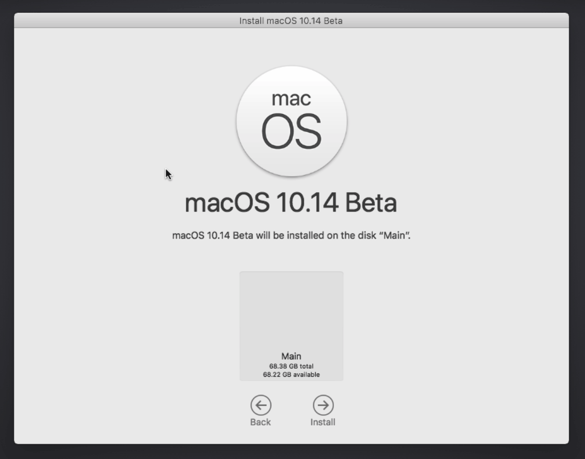
Task: Click the "Main" disk name label
Action: 292,356
